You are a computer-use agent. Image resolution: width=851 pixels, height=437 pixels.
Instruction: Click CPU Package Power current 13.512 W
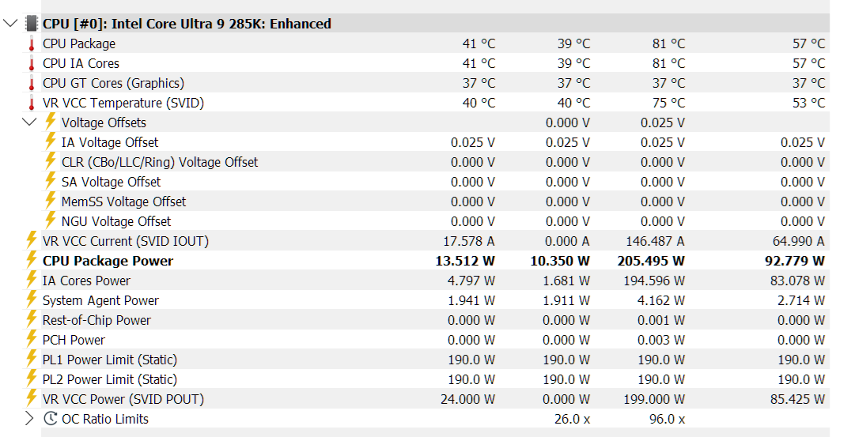click(465, 262)
